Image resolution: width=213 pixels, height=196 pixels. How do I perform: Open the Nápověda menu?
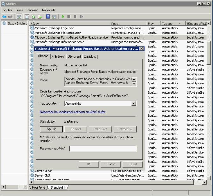49,10
